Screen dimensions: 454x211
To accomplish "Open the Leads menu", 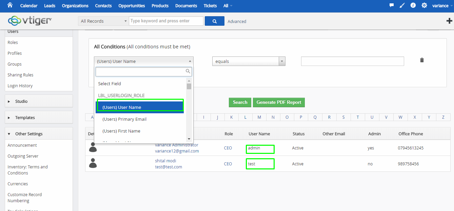I will pyautogui.click(x=50, y=6).
